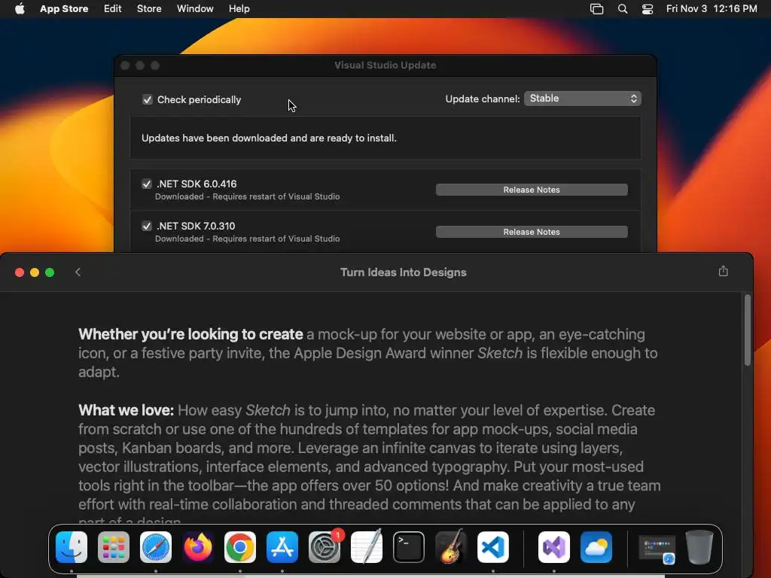The width and height of the screenshot is (771, 578).
Task: Open the App Store application menu
Action: pyautogui.click(x=64, y=9)
